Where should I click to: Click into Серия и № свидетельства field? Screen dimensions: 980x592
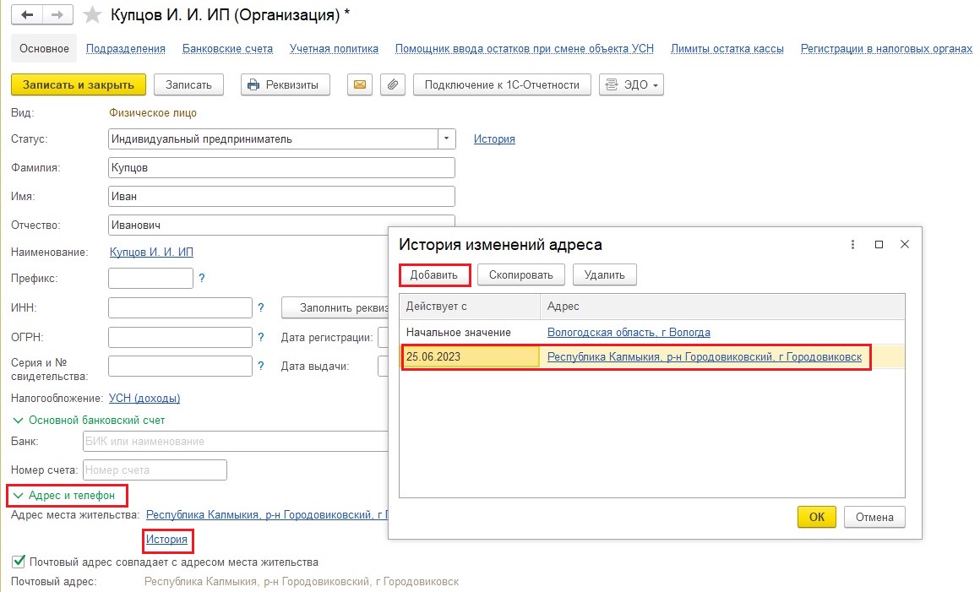coord(180,367)
